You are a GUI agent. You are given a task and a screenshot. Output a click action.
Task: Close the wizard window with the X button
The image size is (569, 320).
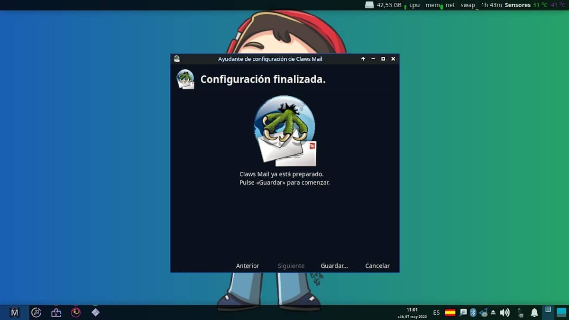click(393, 59)
